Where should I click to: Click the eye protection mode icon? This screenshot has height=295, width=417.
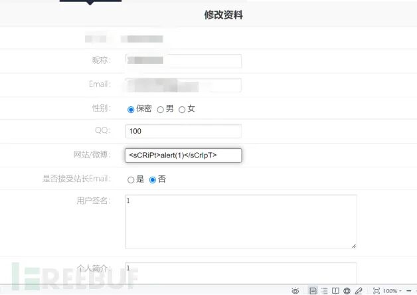(295, 291)
